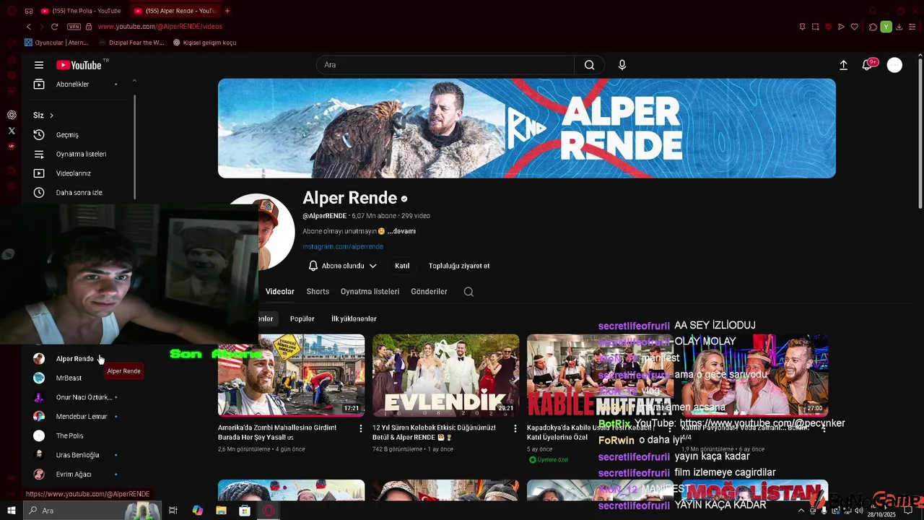The height and width of the screenshot is (520, 924).
Task: Open the extensions cube icon
Action: pyautogui.click(x=873, y=27)
